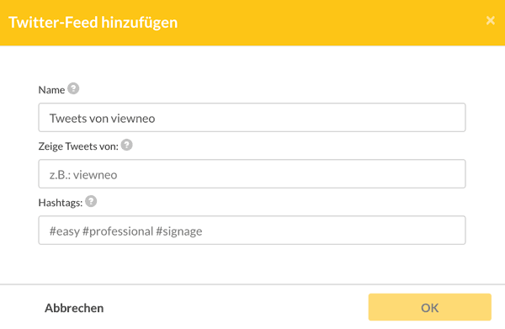Open the help tooltip next to Name
The image size is (505, 329).
tap(73, 88)
